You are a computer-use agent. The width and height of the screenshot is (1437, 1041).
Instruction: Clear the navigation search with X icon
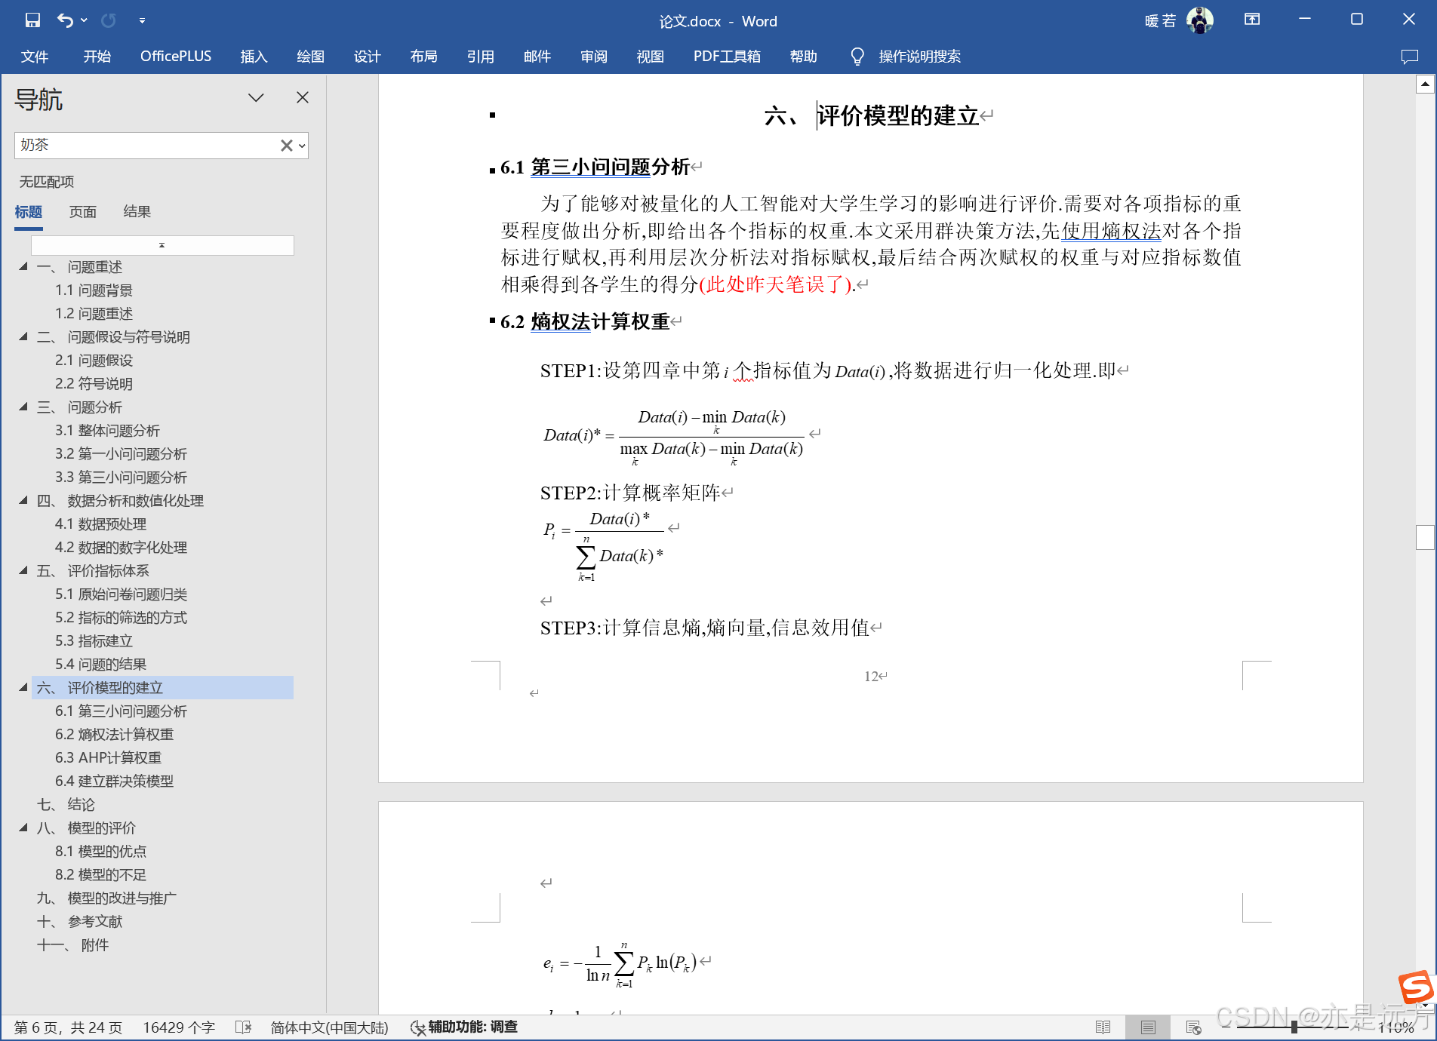pyautogui.click(x=286, y=146)
